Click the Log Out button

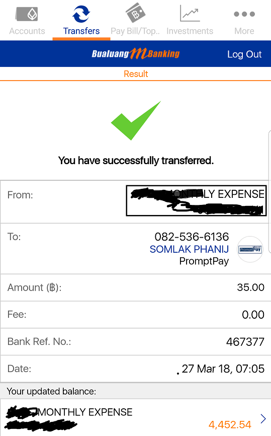(244, 54)
